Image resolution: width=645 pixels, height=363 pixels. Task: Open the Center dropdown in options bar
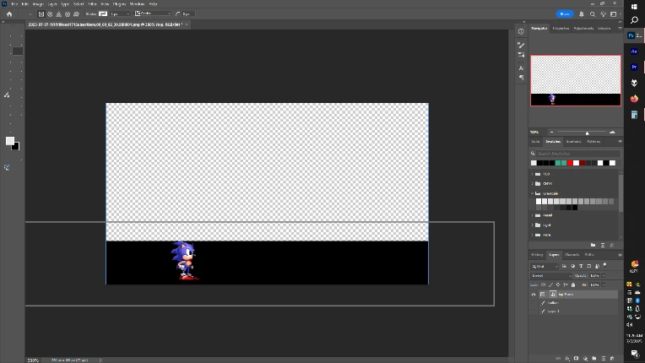click(x=153, y=14)
